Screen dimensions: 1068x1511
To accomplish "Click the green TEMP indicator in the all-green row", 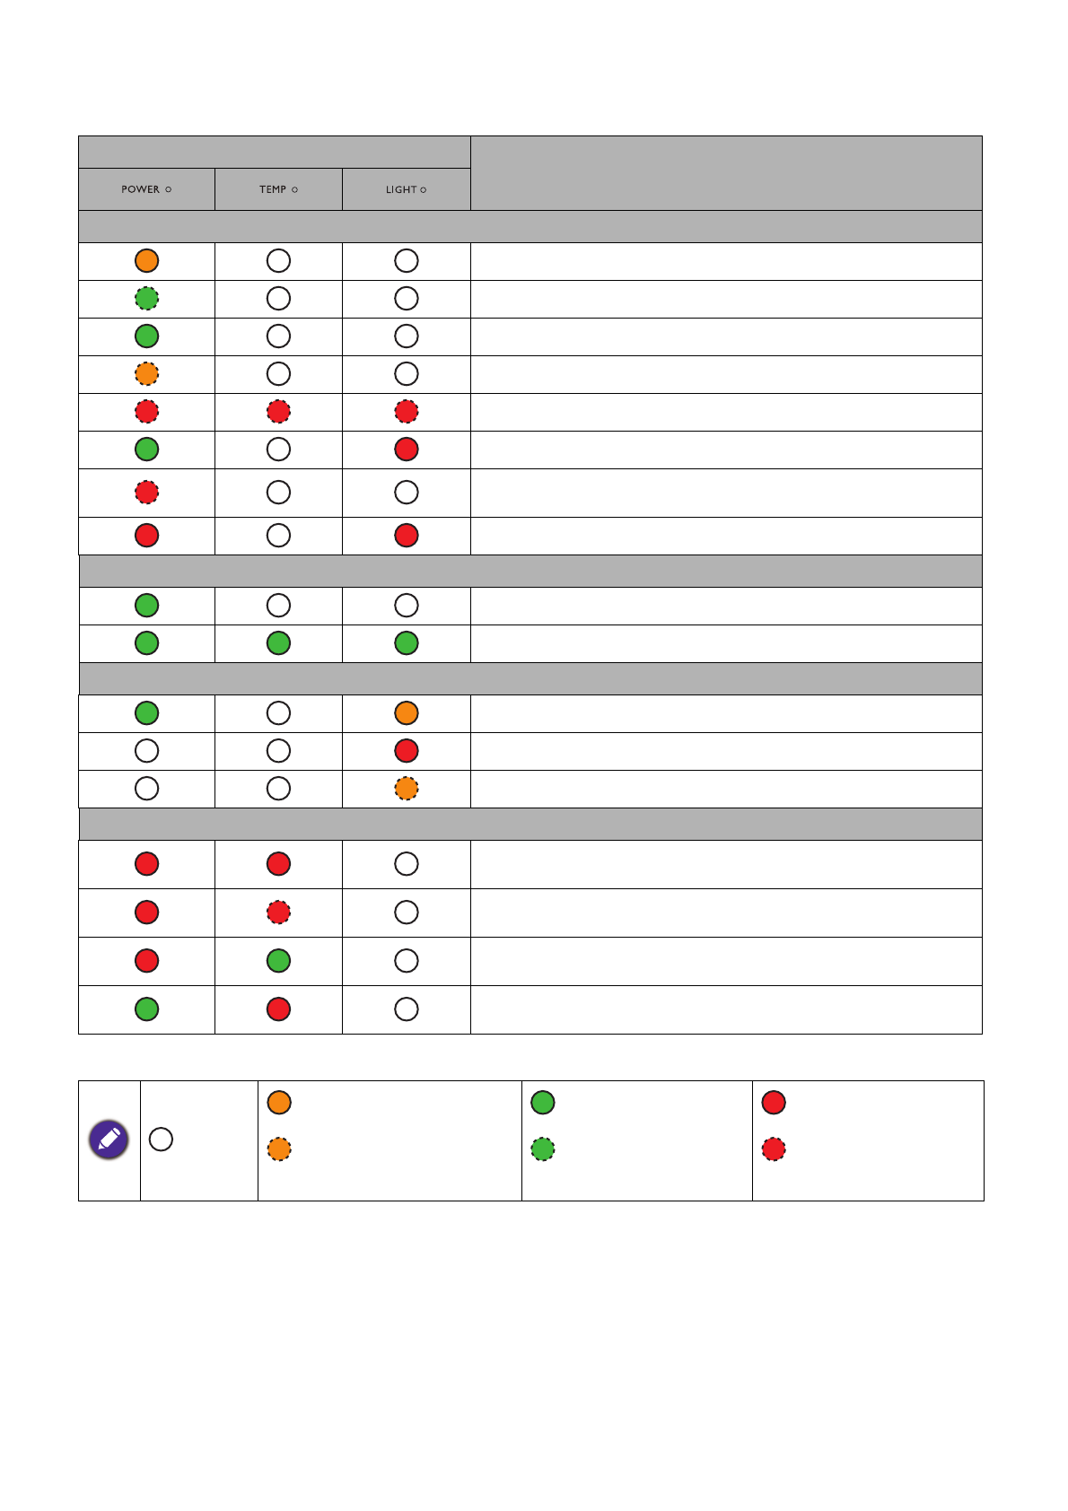I will (278, 643).
